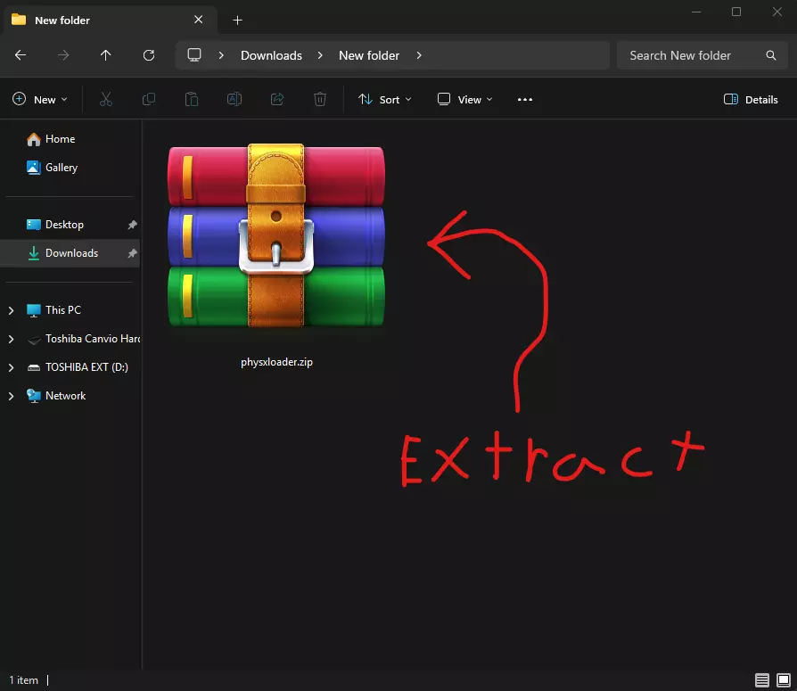
Task: Click the Share icon in toolbar
Action: coord(277,99)
